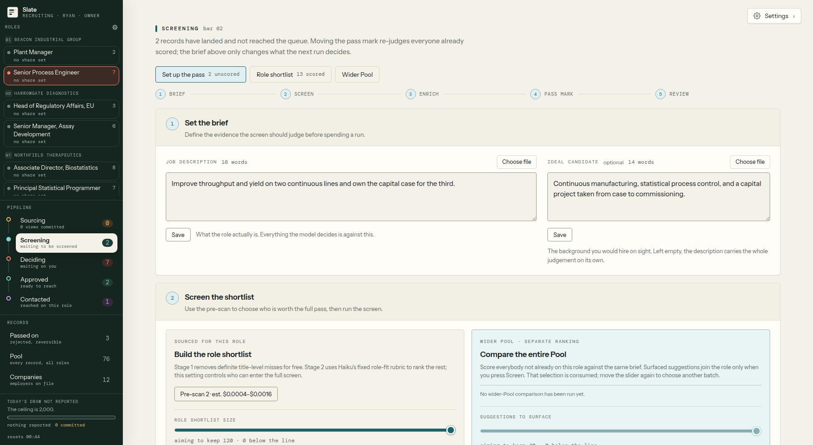Open Screening pipeline stage
This screenshot has height=445, width=813.
pos(66,243)
